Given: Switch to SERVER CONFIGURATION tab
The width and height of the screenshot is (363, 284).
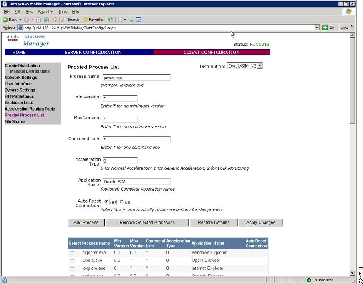Looking at the screenshot, I should click(93, 52).
